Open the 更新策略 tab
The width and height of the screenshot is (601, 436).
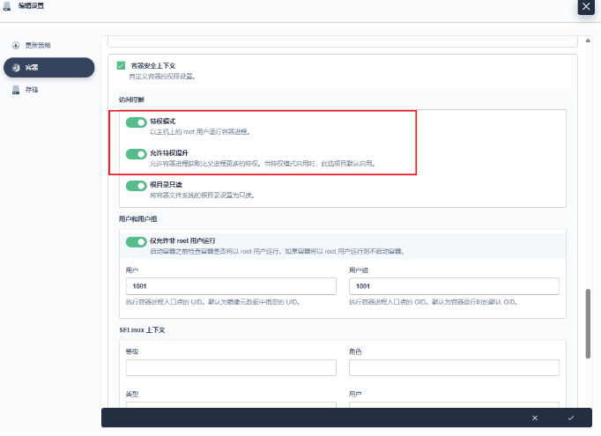pyautogui.click(x=37, y=45)
